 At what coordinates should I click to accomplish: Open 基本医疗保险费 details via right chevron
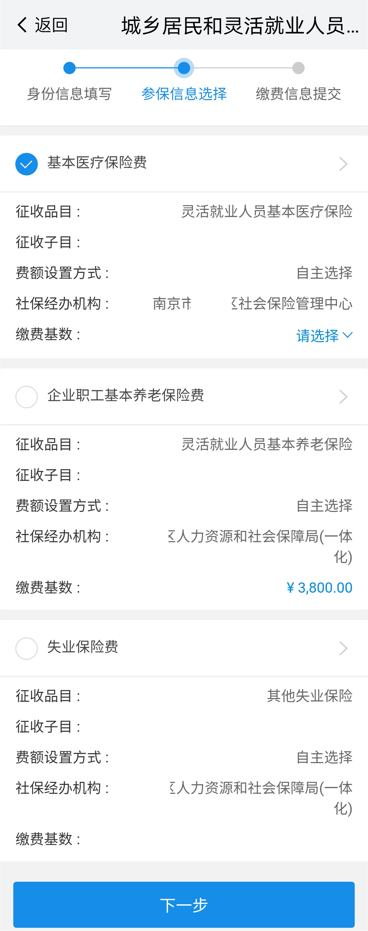click(x=343, y=164)
